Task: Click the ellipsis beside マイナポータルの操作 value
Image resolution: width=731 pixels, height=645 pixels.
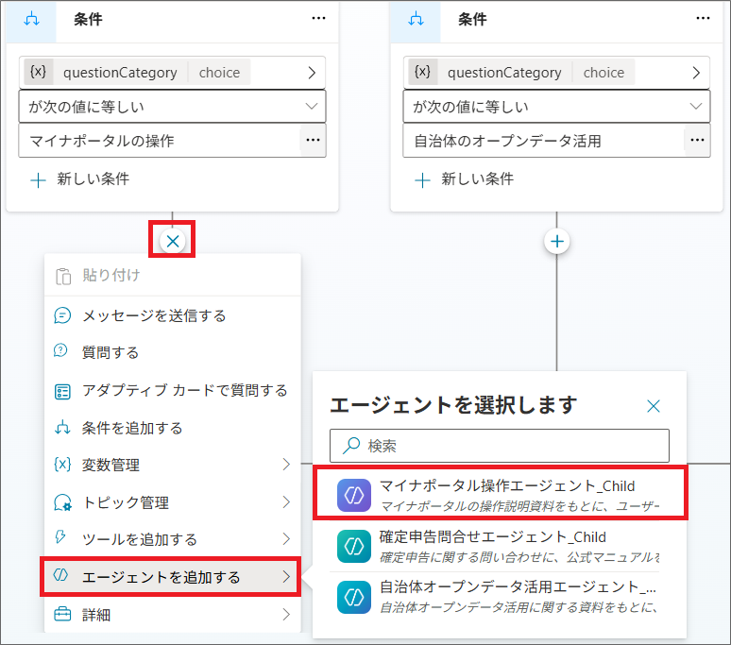Action: pos(312,141)
